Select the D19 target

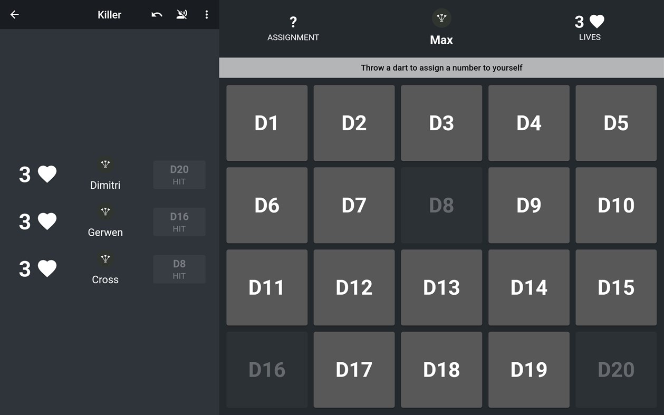tap(528, 370)
